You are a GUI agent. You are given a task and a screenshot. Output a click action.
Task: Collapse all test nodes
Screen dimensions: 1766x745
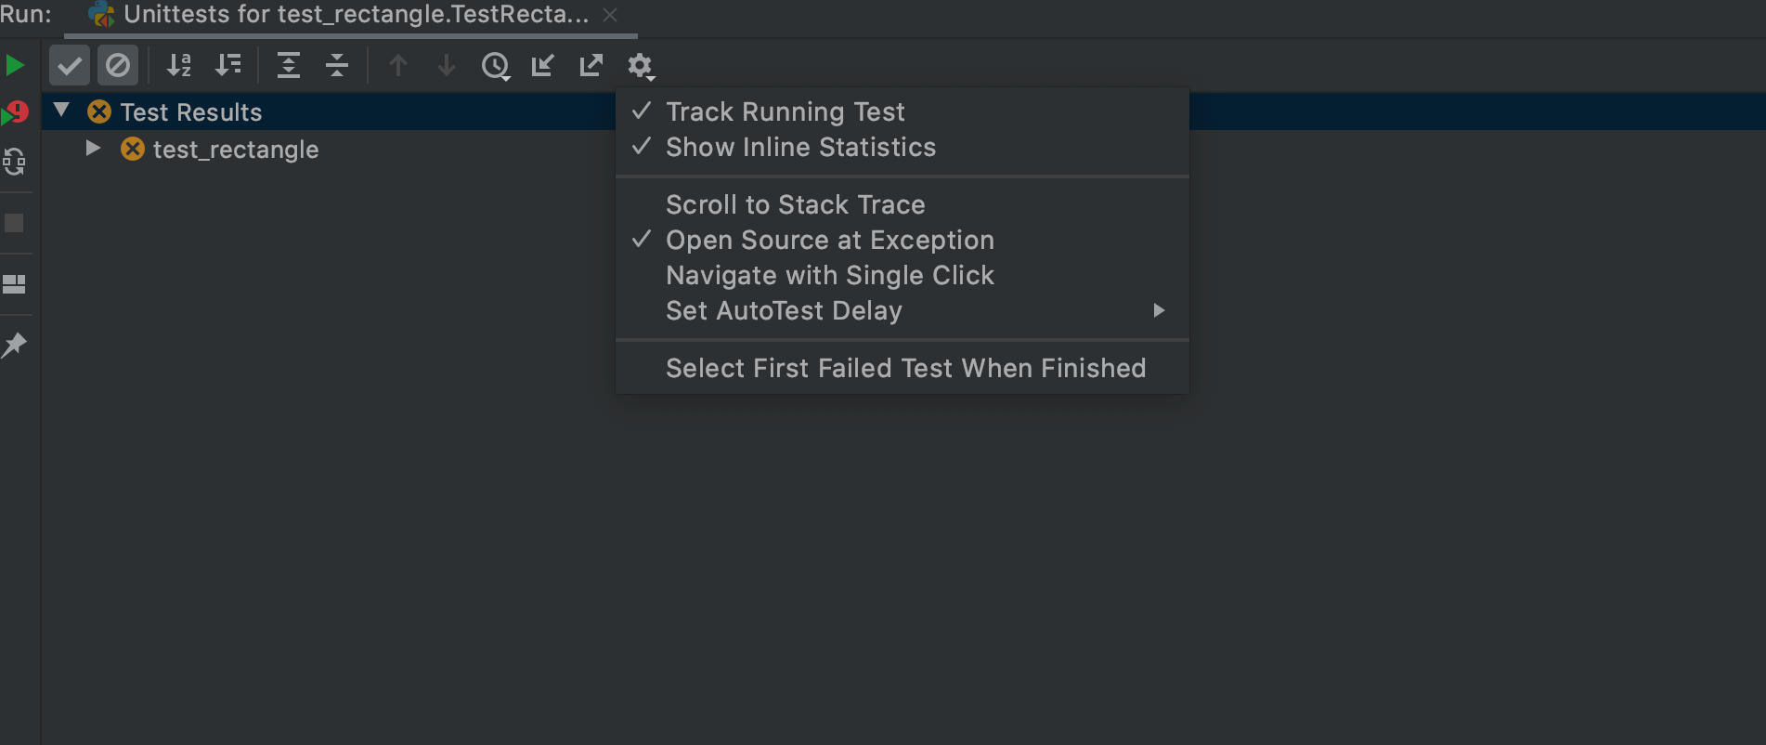[337, 65]
